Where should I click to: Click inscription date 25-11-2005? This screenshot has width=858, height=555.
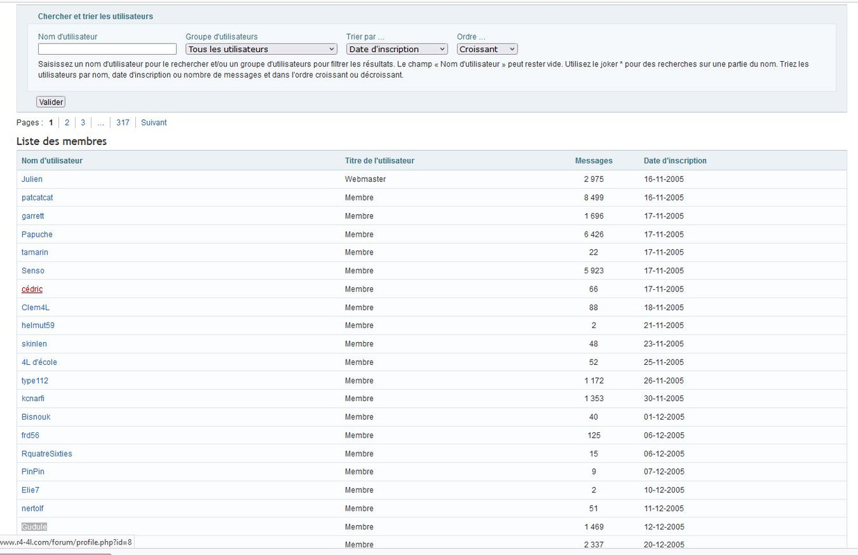(x=664, y=362)
